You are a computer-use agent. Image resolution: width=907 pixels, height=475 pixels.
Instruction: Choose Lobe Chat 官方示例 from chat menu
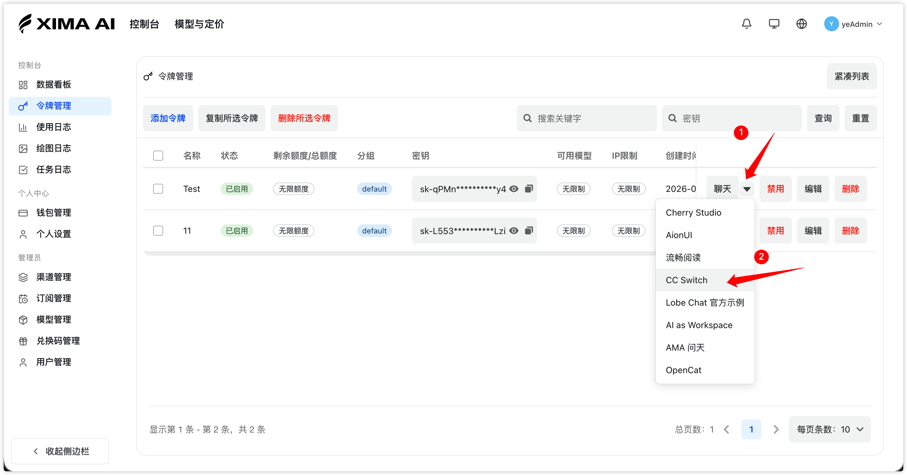pos(705,303)
